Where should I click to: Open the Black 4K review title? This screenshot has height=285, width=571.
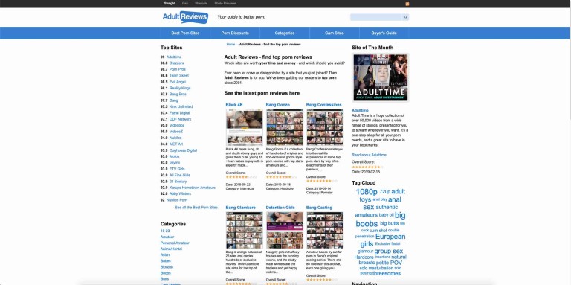coord(234,105)
